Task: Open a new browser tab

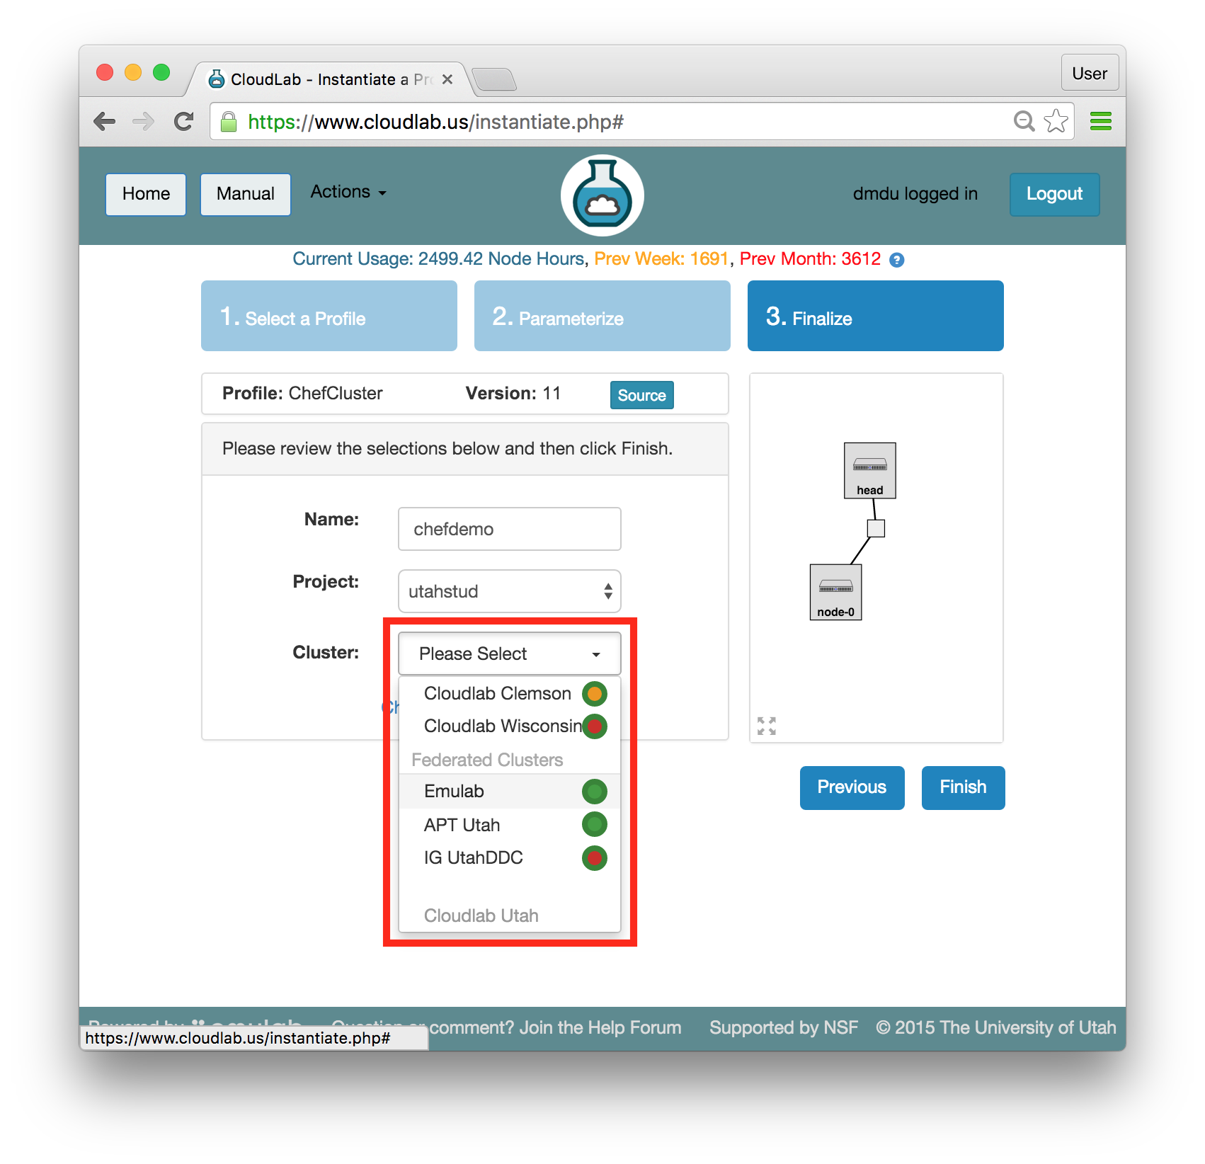Action: click(x=494, y=79)
